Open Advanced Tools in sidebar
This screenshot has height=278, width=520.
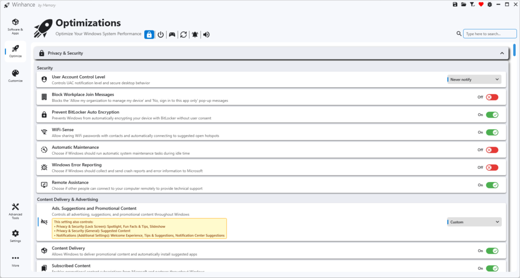pyautogui.click(x=15, y=211)
